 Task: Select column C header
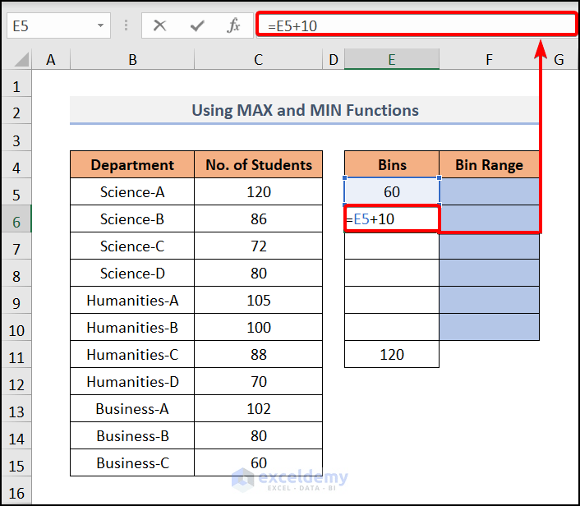[x=259, y=59]
